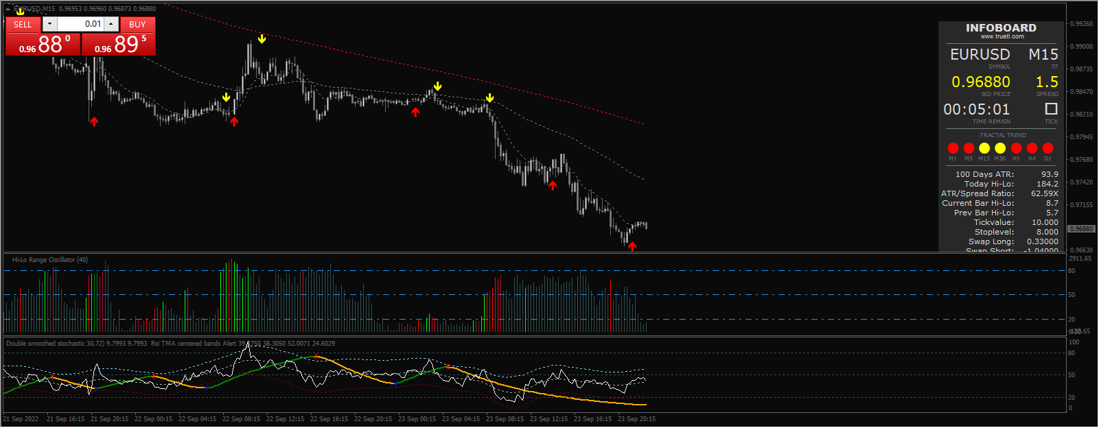1099x428 pixels.
Task: Click the 23 Sep 00:15 time axis label
Action: click(417, 419)
